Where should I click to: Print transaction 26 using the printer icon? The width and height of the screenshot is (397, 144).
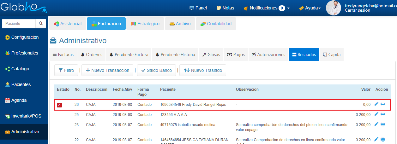pyautogui.click(x=383, y=104)
